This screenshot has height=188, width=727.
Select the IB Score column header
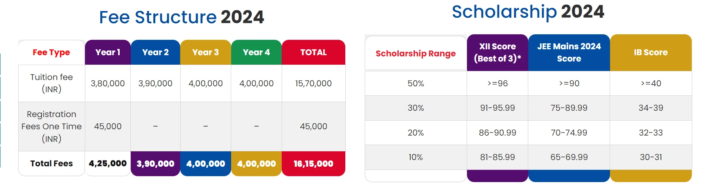coord(651,52)
